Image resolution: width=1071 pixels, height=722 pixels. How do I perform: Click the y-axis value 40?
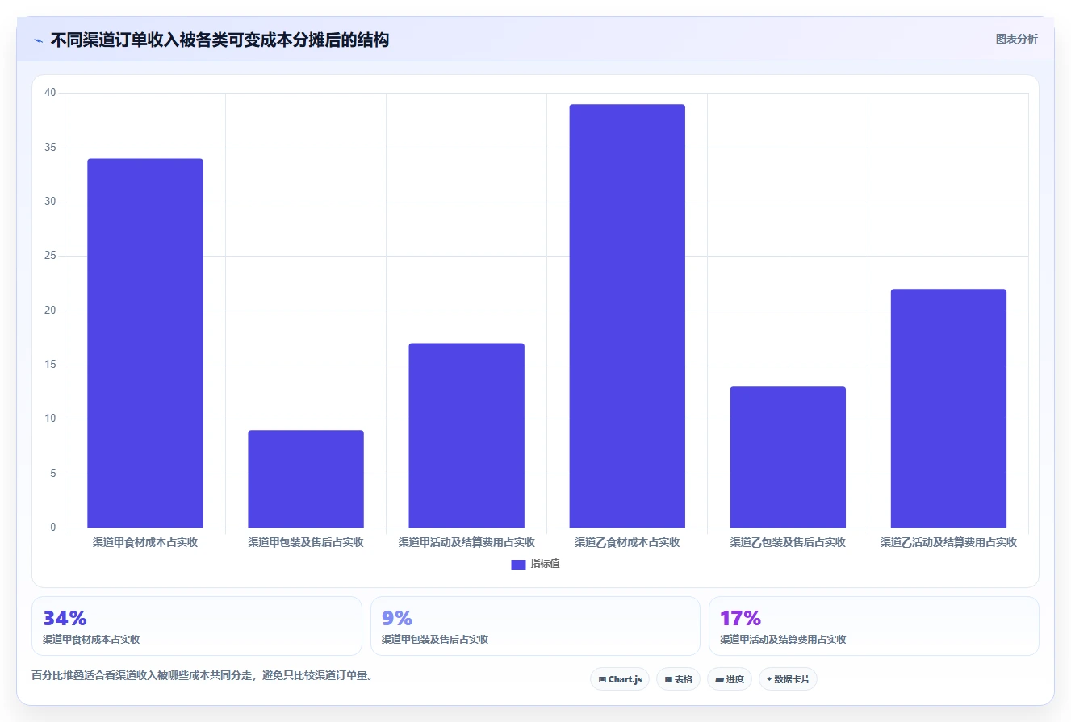point(50,93)
